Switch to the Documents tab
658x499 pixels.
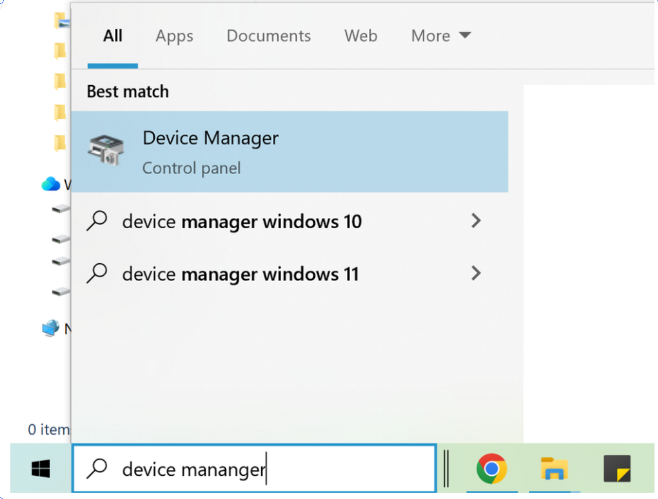(269, 36)
